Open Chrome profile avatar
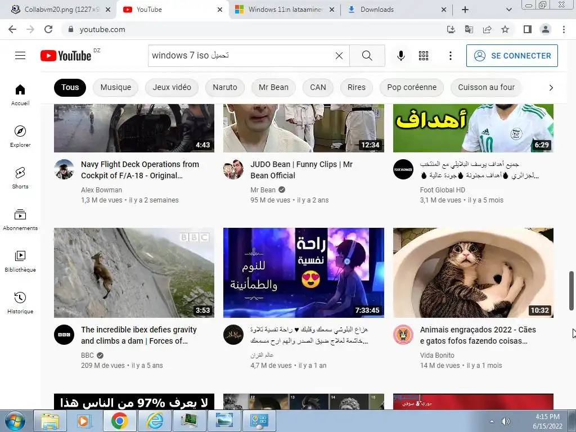The image size is (576, 432). point(546,29)
